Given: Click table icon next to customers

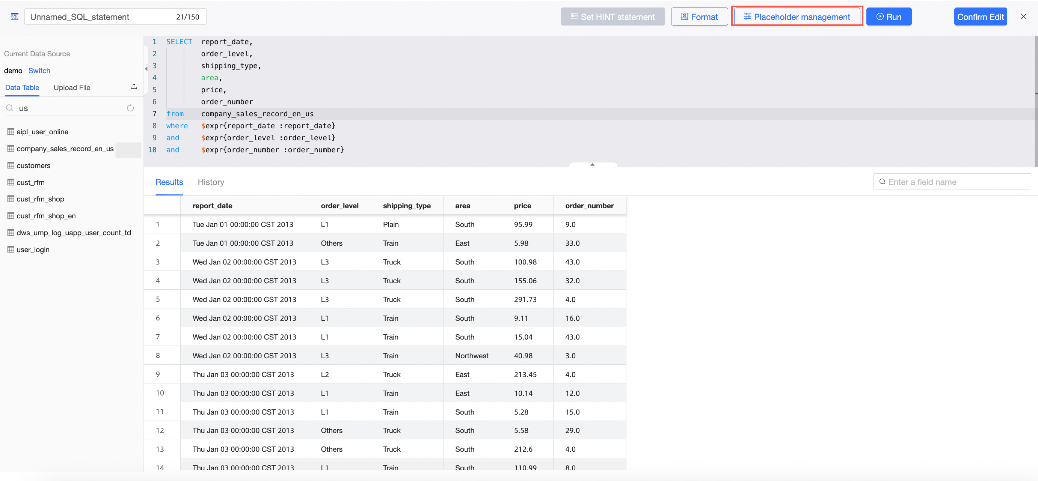Looking at the screenshot, I should tap(11, 165).
